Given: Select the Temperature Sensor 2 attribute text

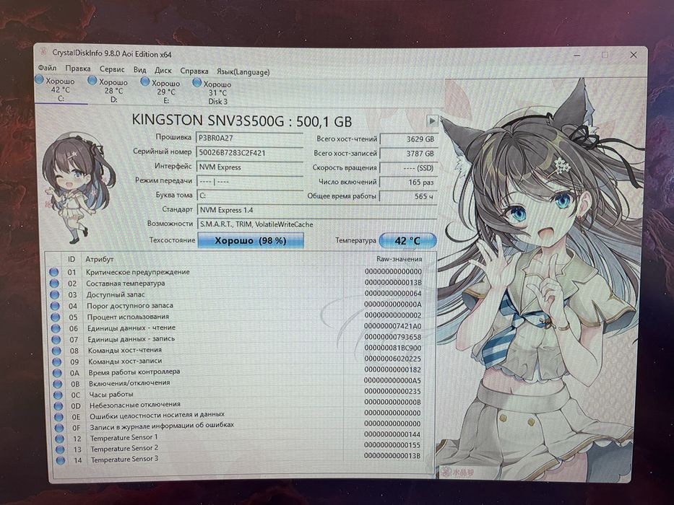Looking at the screenshot, I should (x=124, y=448).
